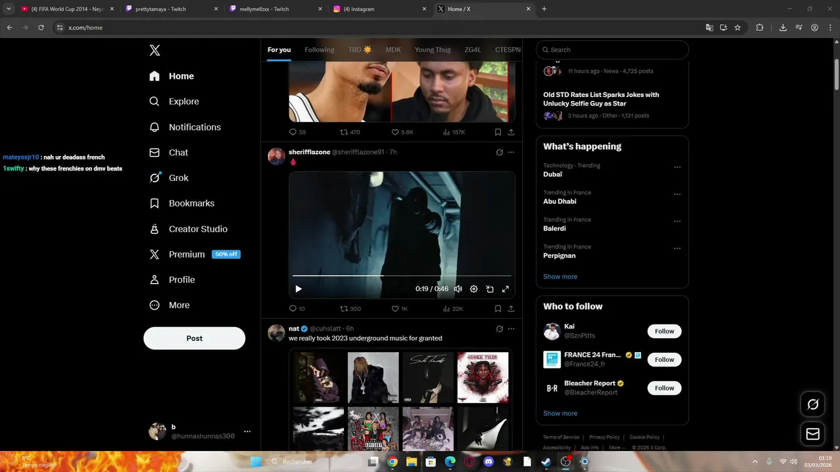Image resolution: width=840 pixels, height=472 pixels.
Task: Switch to the Following timeline tab
Action: [x=320, y=50]
